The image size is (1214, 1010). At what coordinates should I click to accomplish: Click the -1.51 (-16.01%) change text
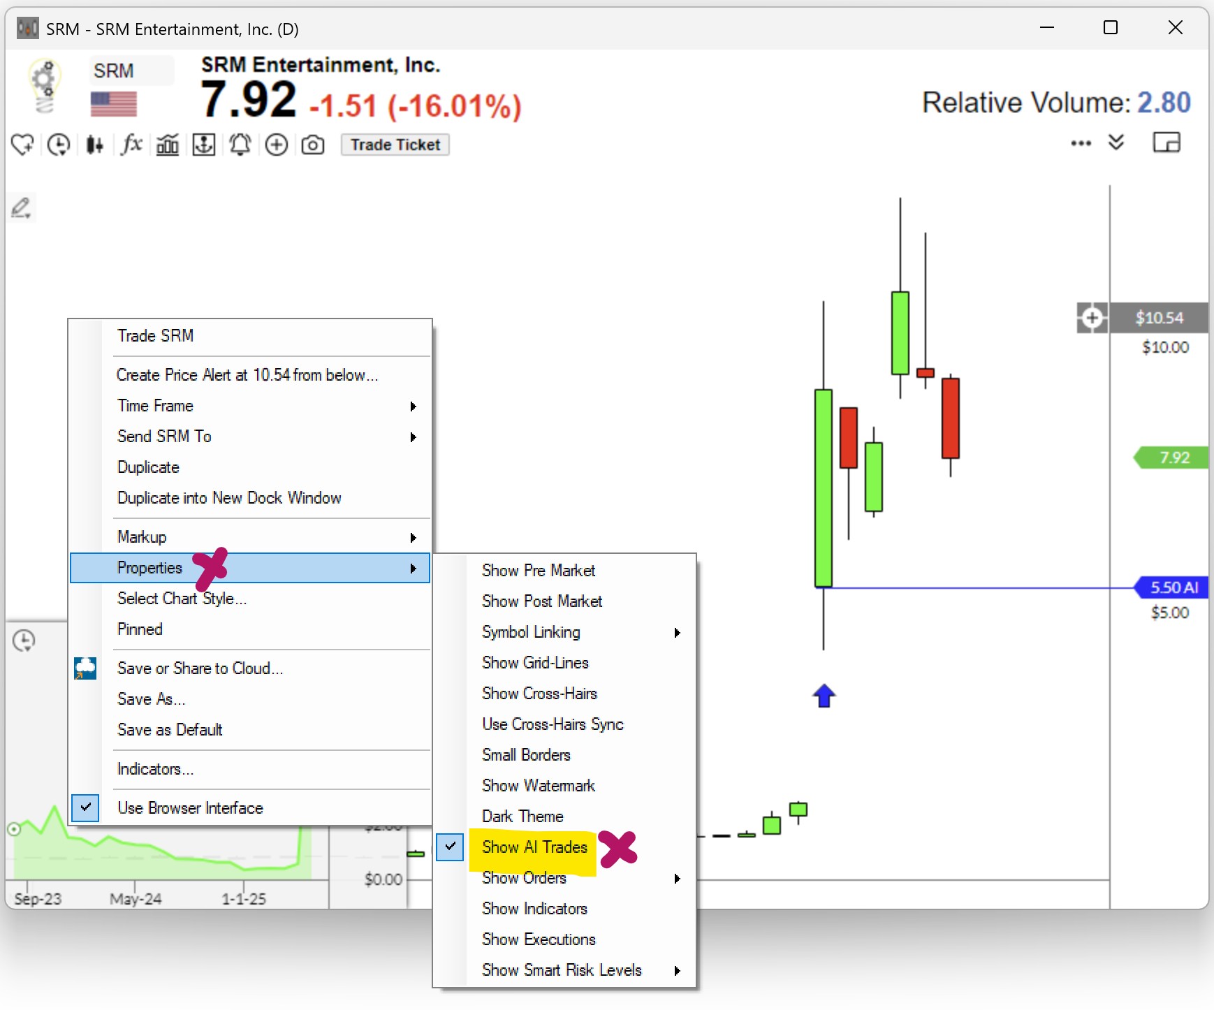tap(416, 106)
